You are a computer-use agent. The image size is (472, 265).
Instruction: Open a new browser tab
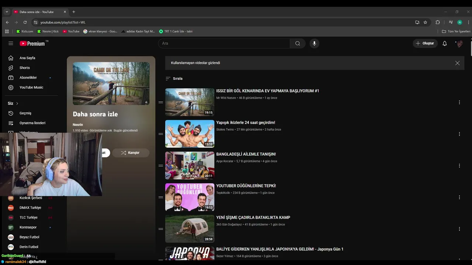click(74, 12)
